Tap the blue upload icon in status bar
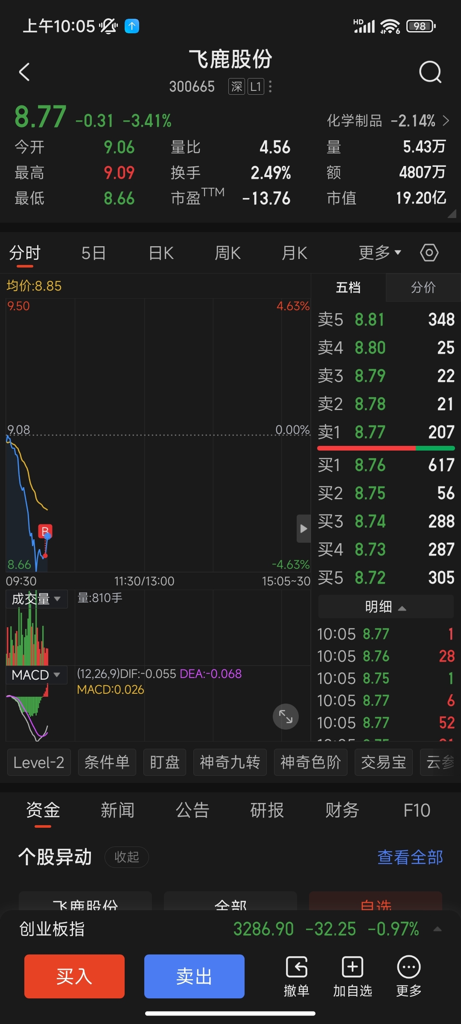 [132, 26]
